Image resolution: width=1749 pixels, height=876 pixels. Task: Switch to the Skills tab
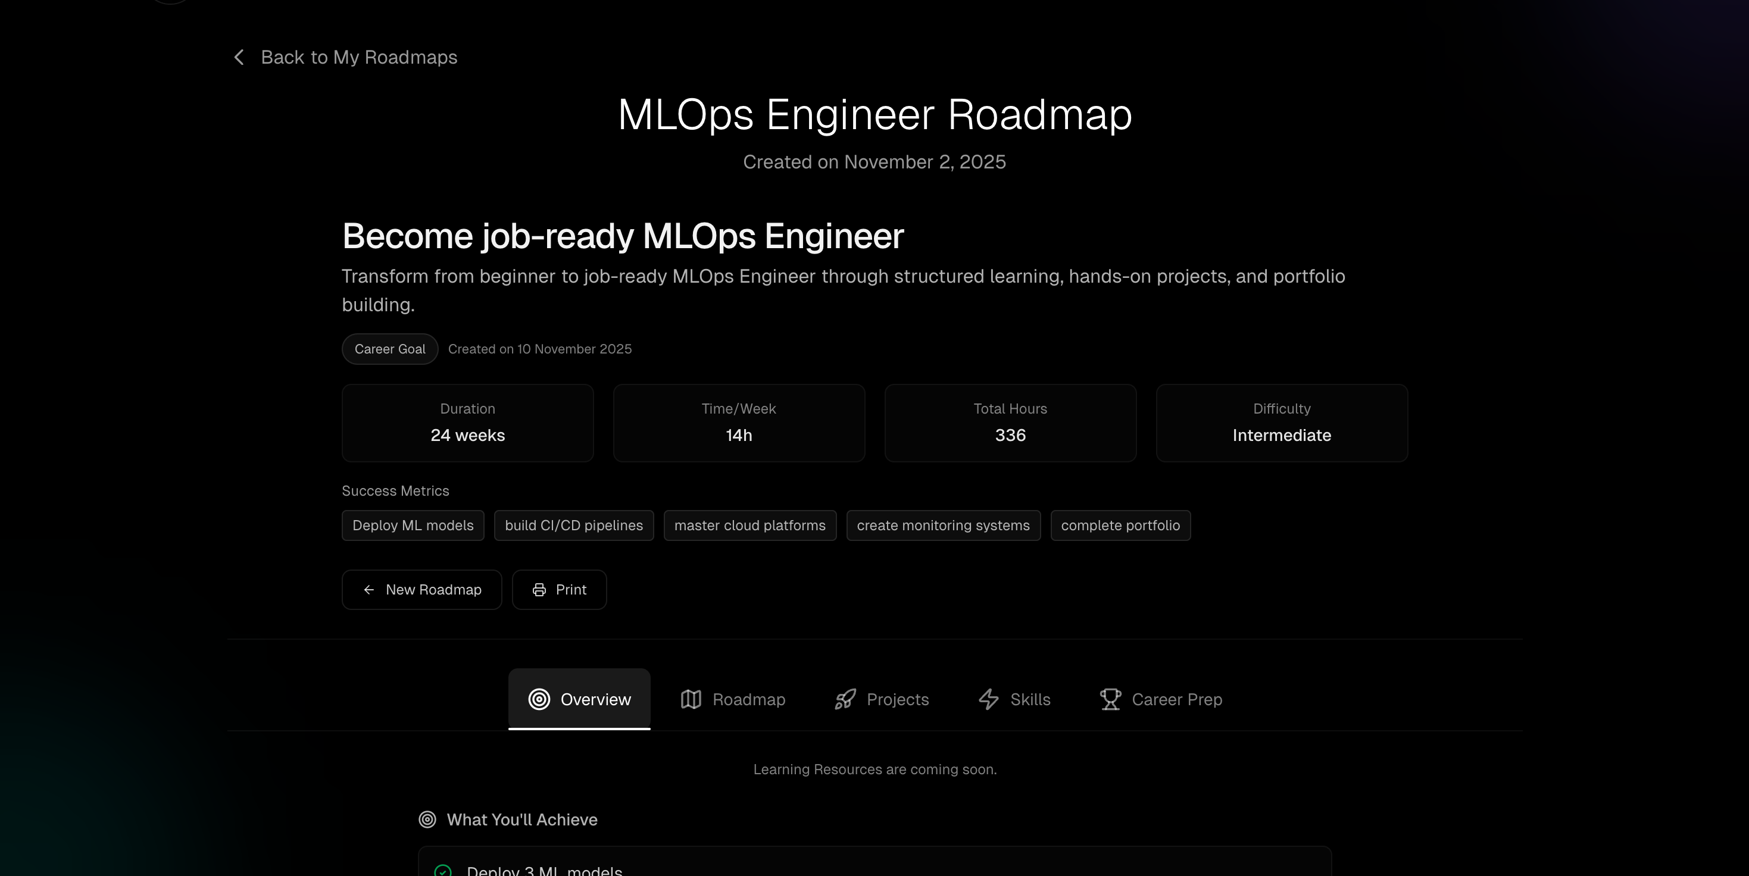pyautogui.click(x=1014, y=700)
